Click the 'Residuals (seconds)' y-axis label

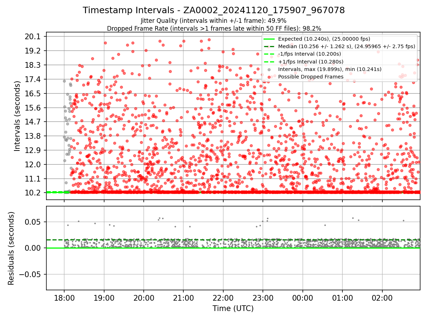pyautogui.click(x=11, y=248)
